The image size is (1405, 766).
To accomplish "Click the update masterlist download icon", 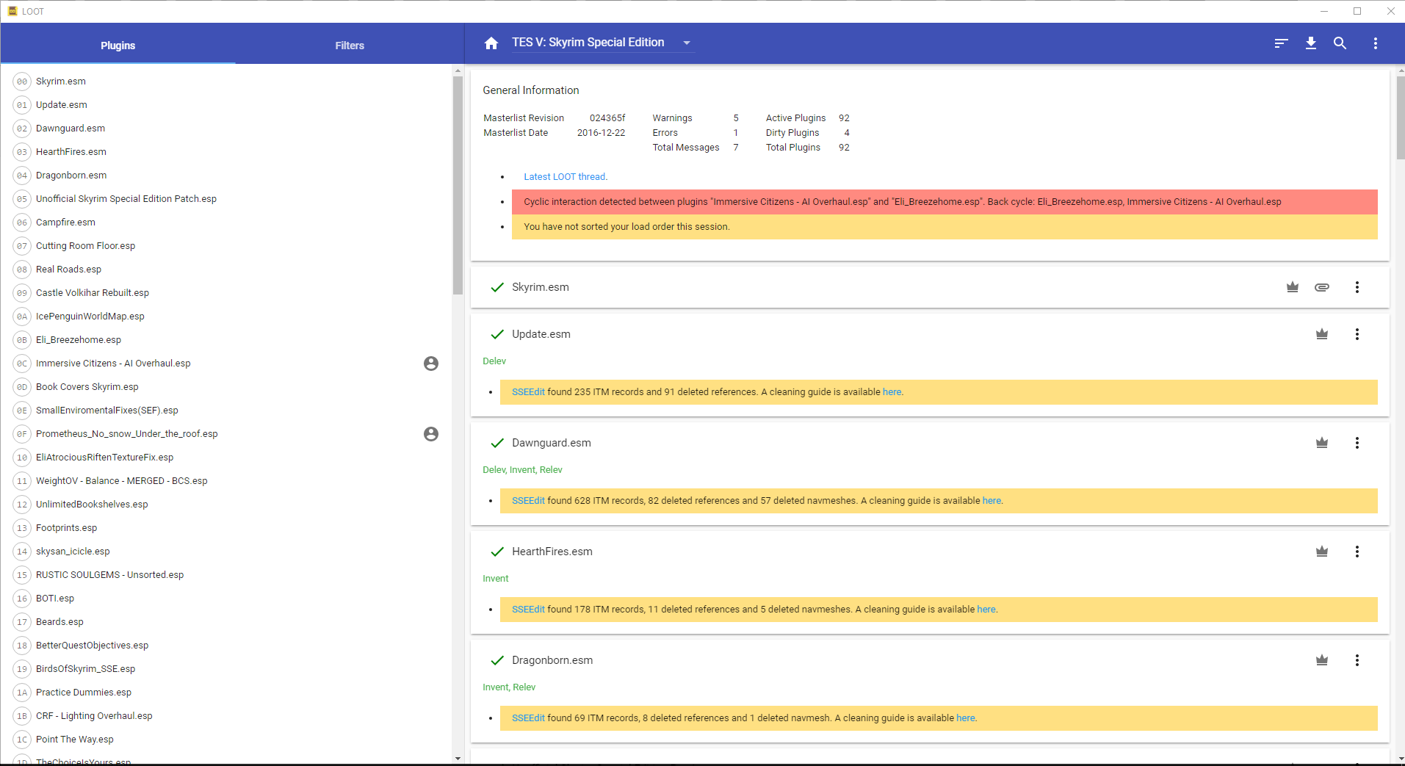I will [x=1311, y=43].
